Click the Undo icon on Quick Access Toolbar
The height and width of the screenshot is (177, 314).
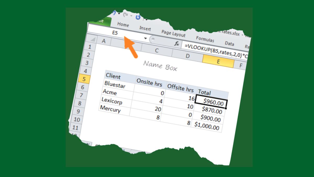114,13
